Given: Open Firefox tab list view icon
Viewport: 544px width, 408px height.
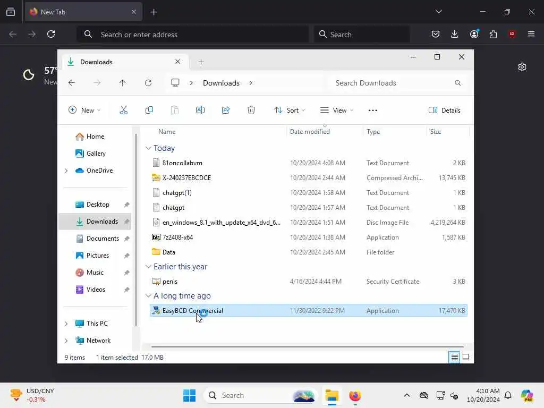Looking at the screenshot, I should pos(11,12).
